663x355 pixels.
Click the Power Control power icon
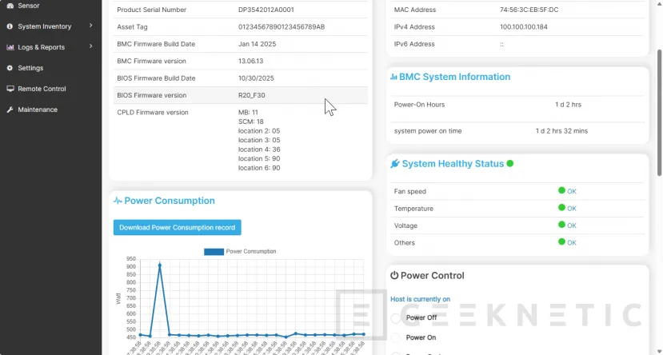coord(394,276)
